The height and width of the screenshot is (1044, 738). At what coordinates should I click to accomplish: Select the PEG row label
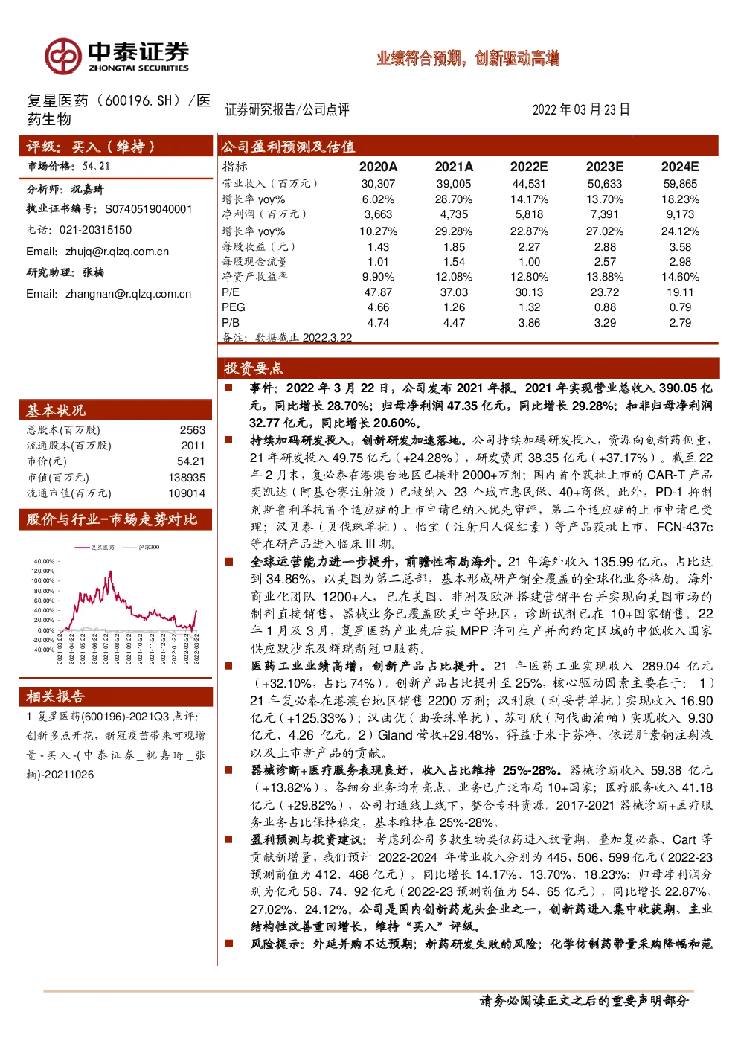click(x=233, y=307)
